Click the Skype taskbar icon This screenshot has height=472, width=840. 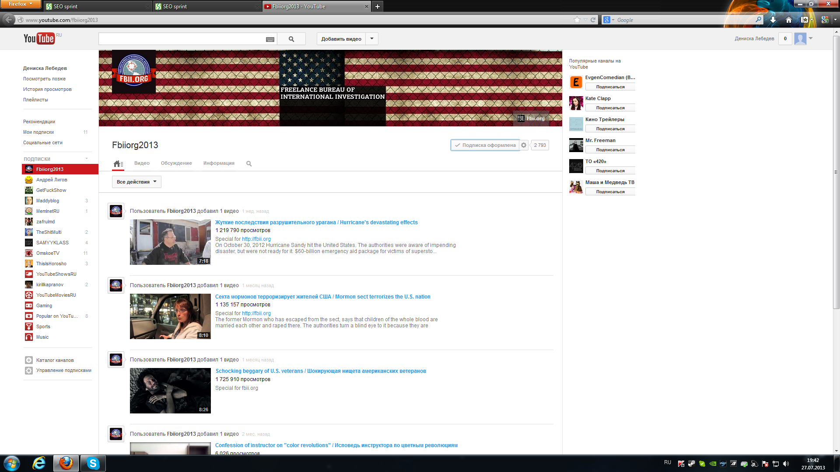point(93,463)
